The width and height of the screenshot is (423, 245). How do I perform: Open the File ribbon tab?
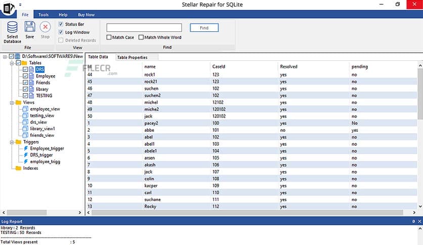pyautogui.click(x=25, y=15)
